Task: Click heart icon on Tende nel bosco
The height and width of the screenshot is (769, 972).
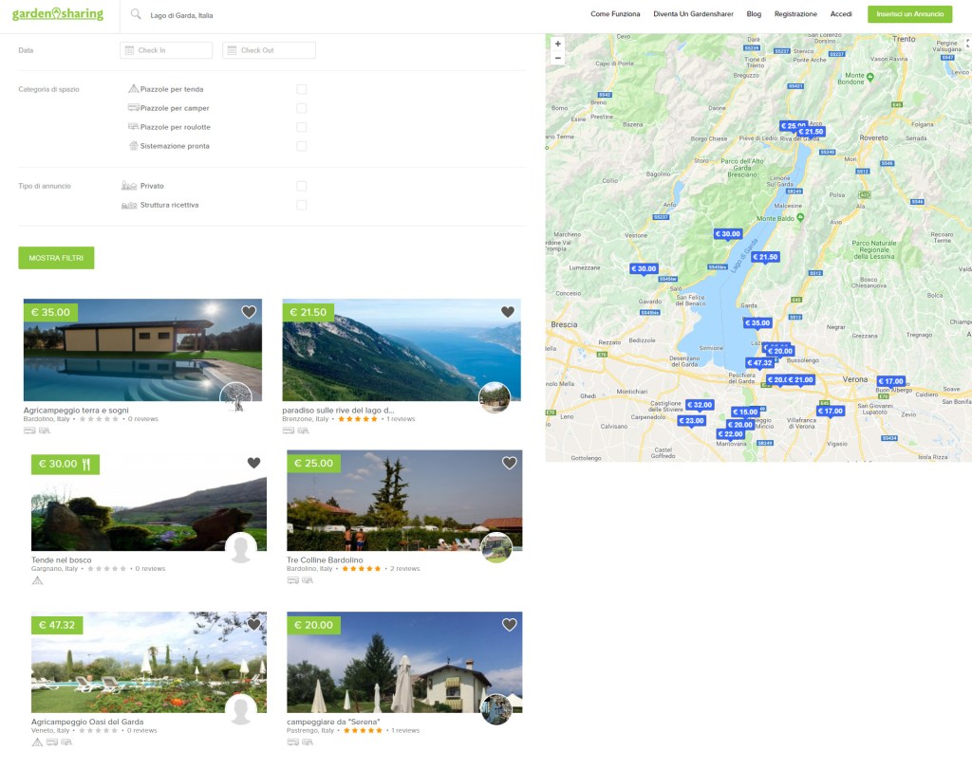Action: coord(253,463)
